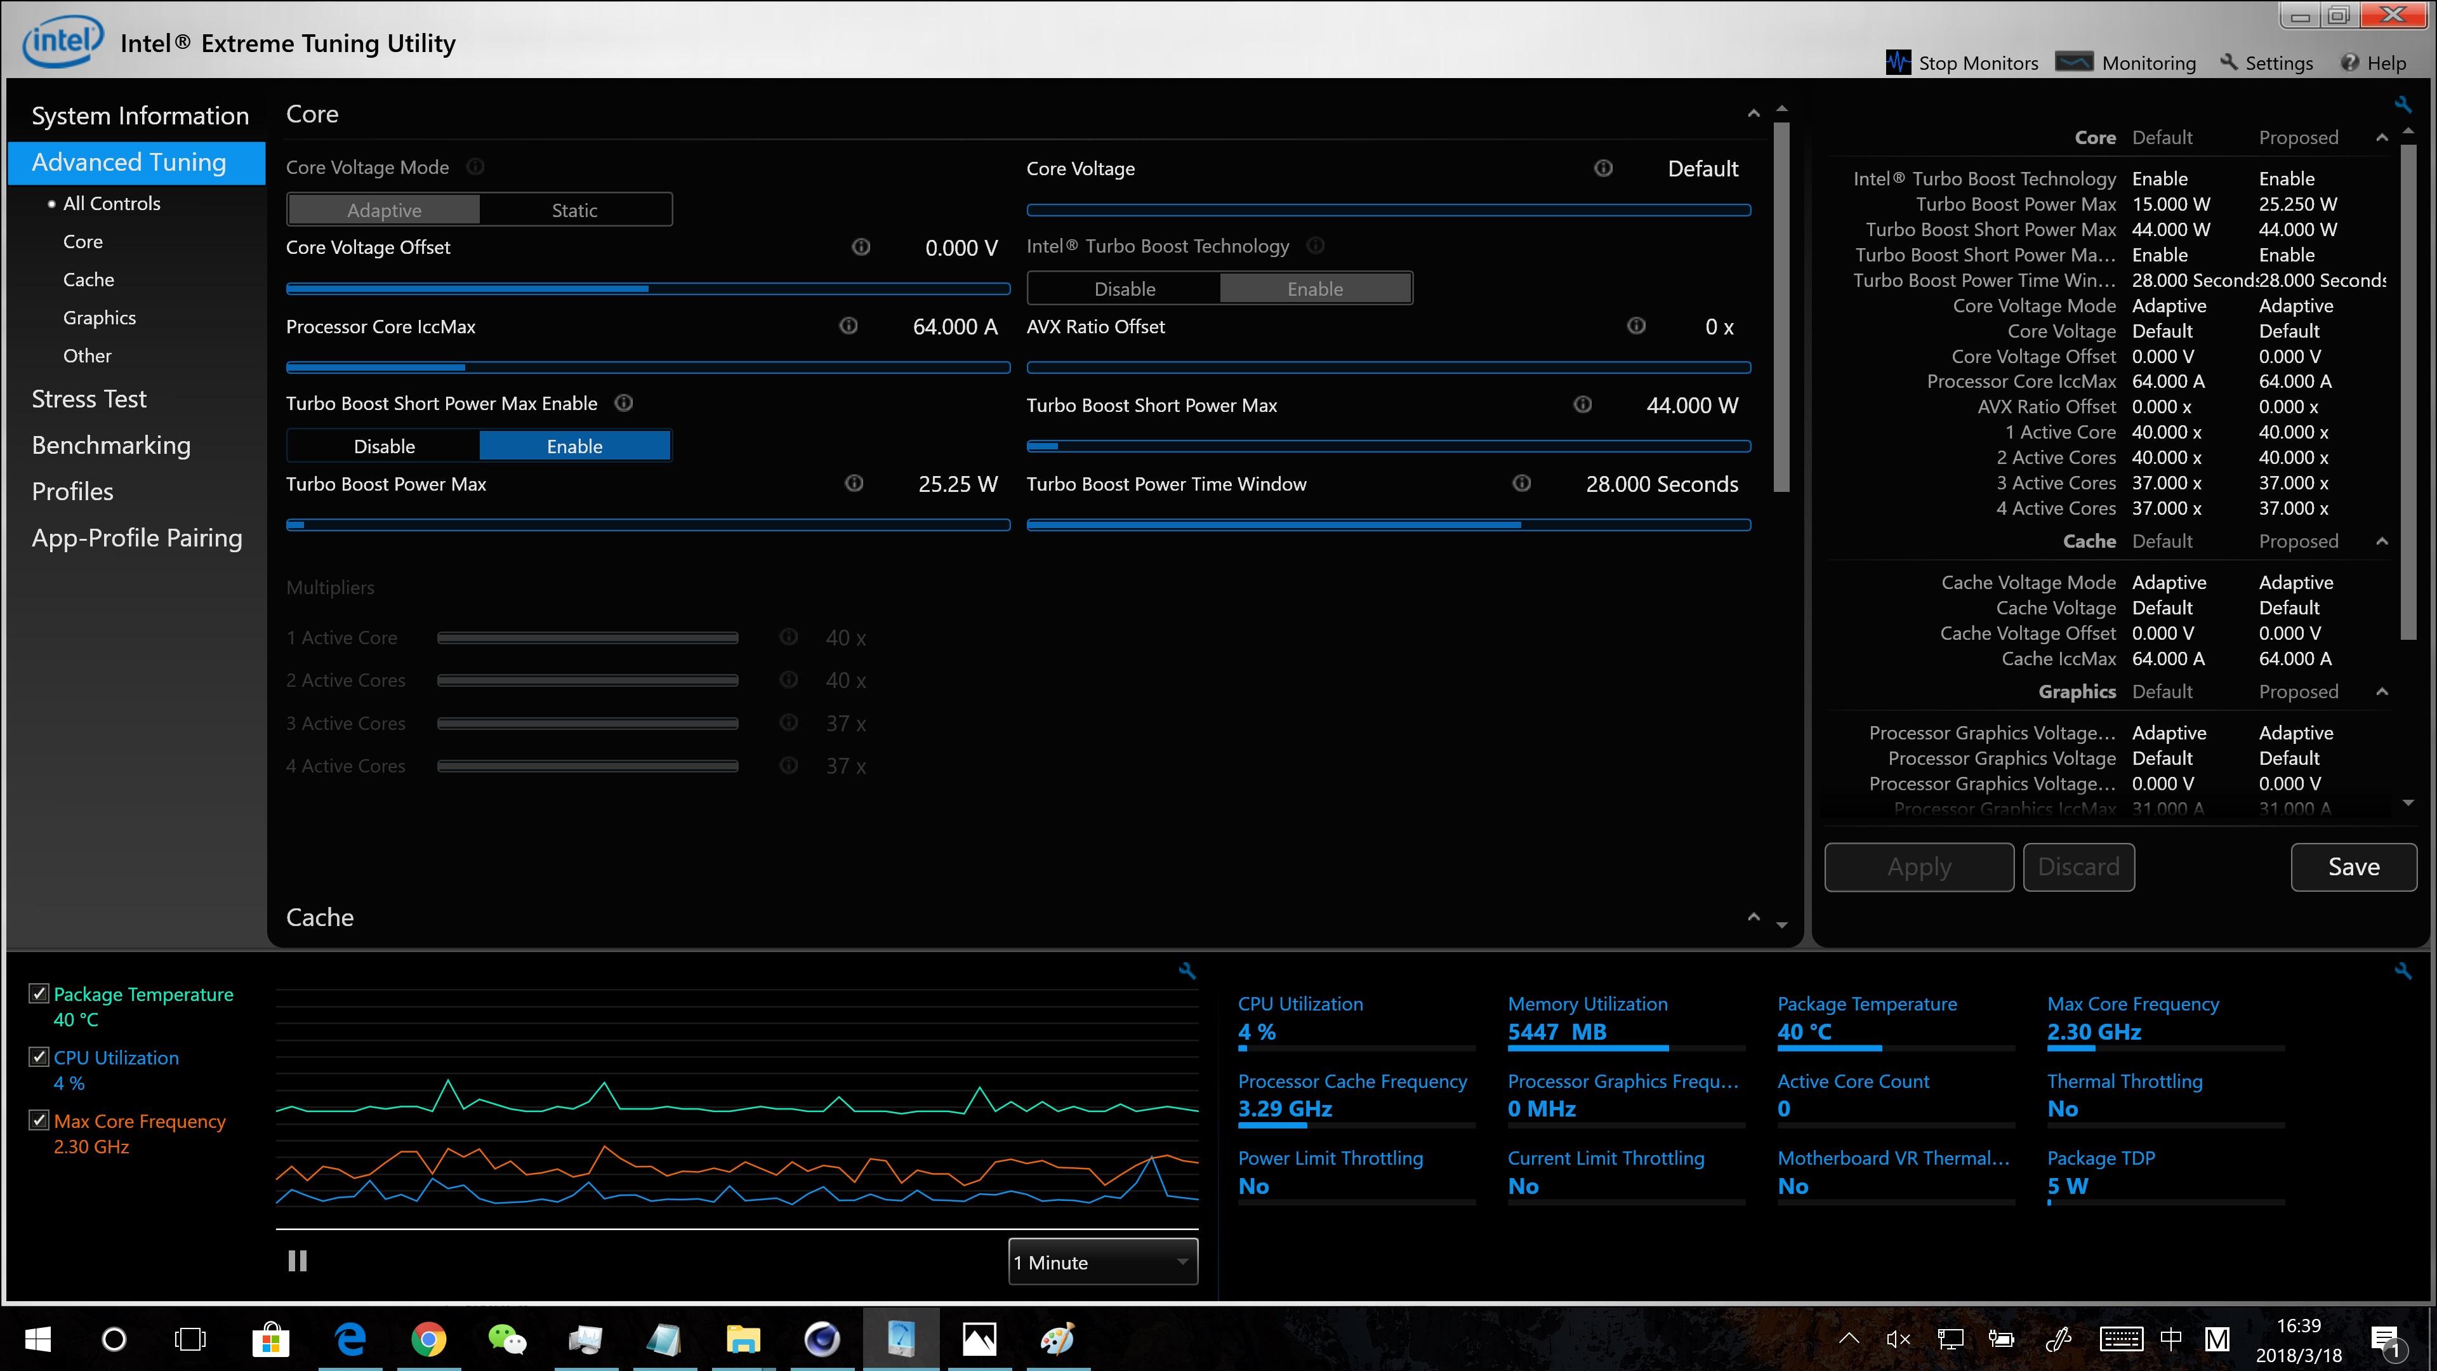The image size is (2437, 1371).
Task: Click info icon for AVX Ratio Offset
Action: pos(1635,326)
